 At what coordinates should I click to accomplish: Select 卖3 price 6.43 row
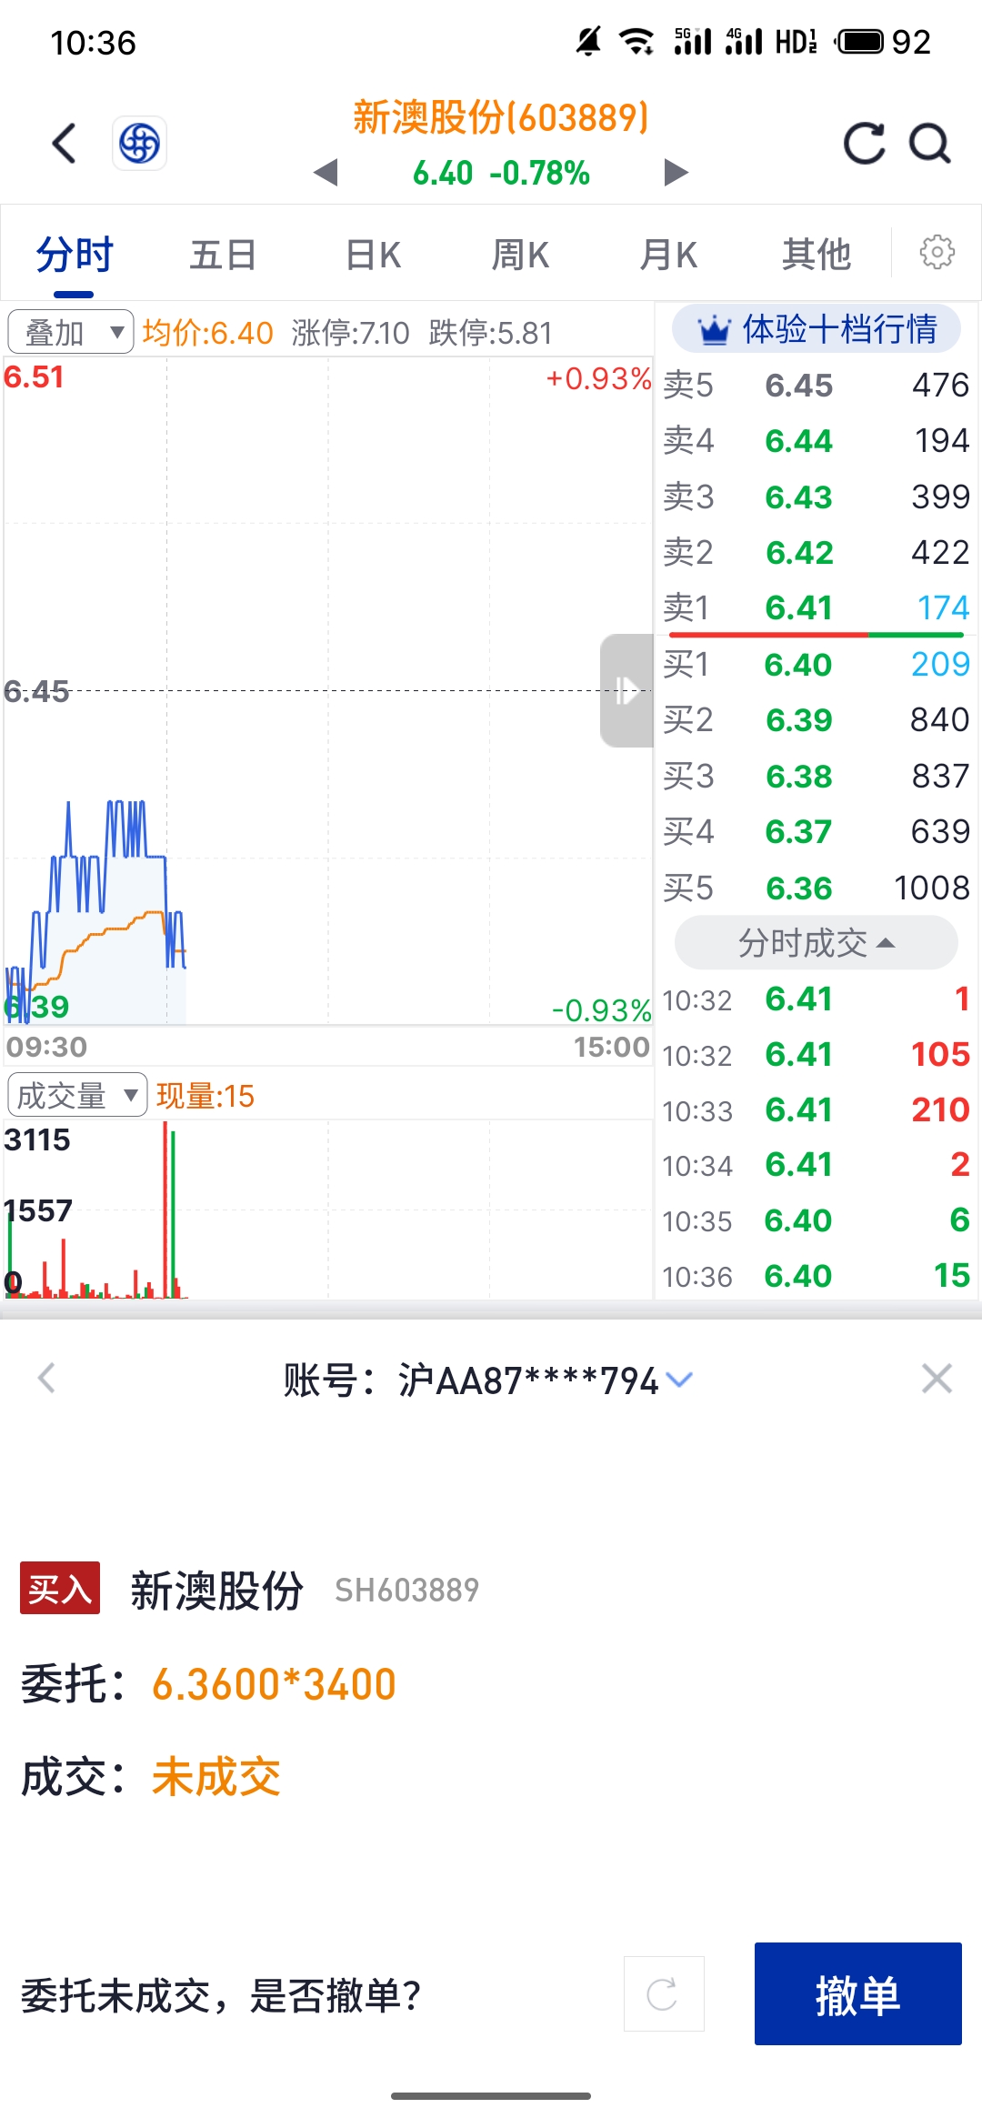point(817,497)
